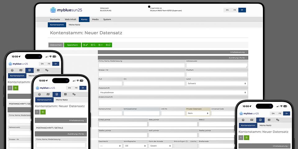Screen dimensions: 298x149
Task: Tap logout icon on the middle phone
Action: [83, 88]
